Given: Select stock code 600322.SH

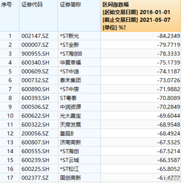Looking at the screenshot, I should [35, 125].
